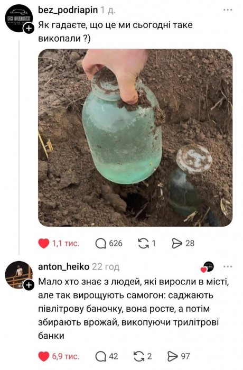The image size is (243, 370).
Task: Like the bez_podriapin post via heart icon
Action: point(44,243)
